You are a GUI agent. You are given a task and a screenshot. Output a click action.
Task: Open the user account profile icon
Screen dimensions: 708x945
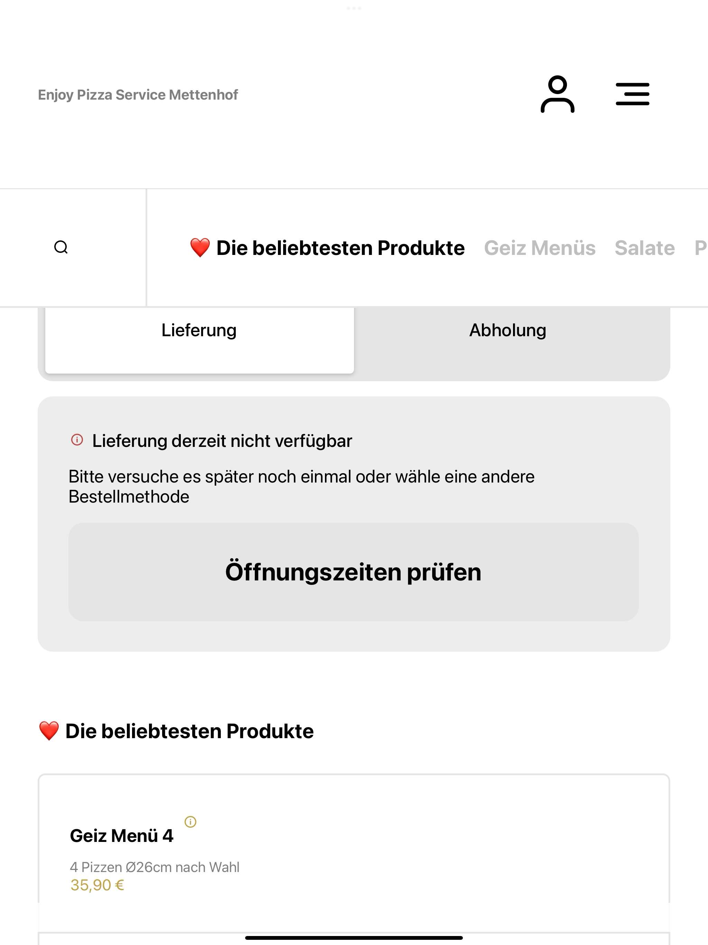click(x=557, y=94)
